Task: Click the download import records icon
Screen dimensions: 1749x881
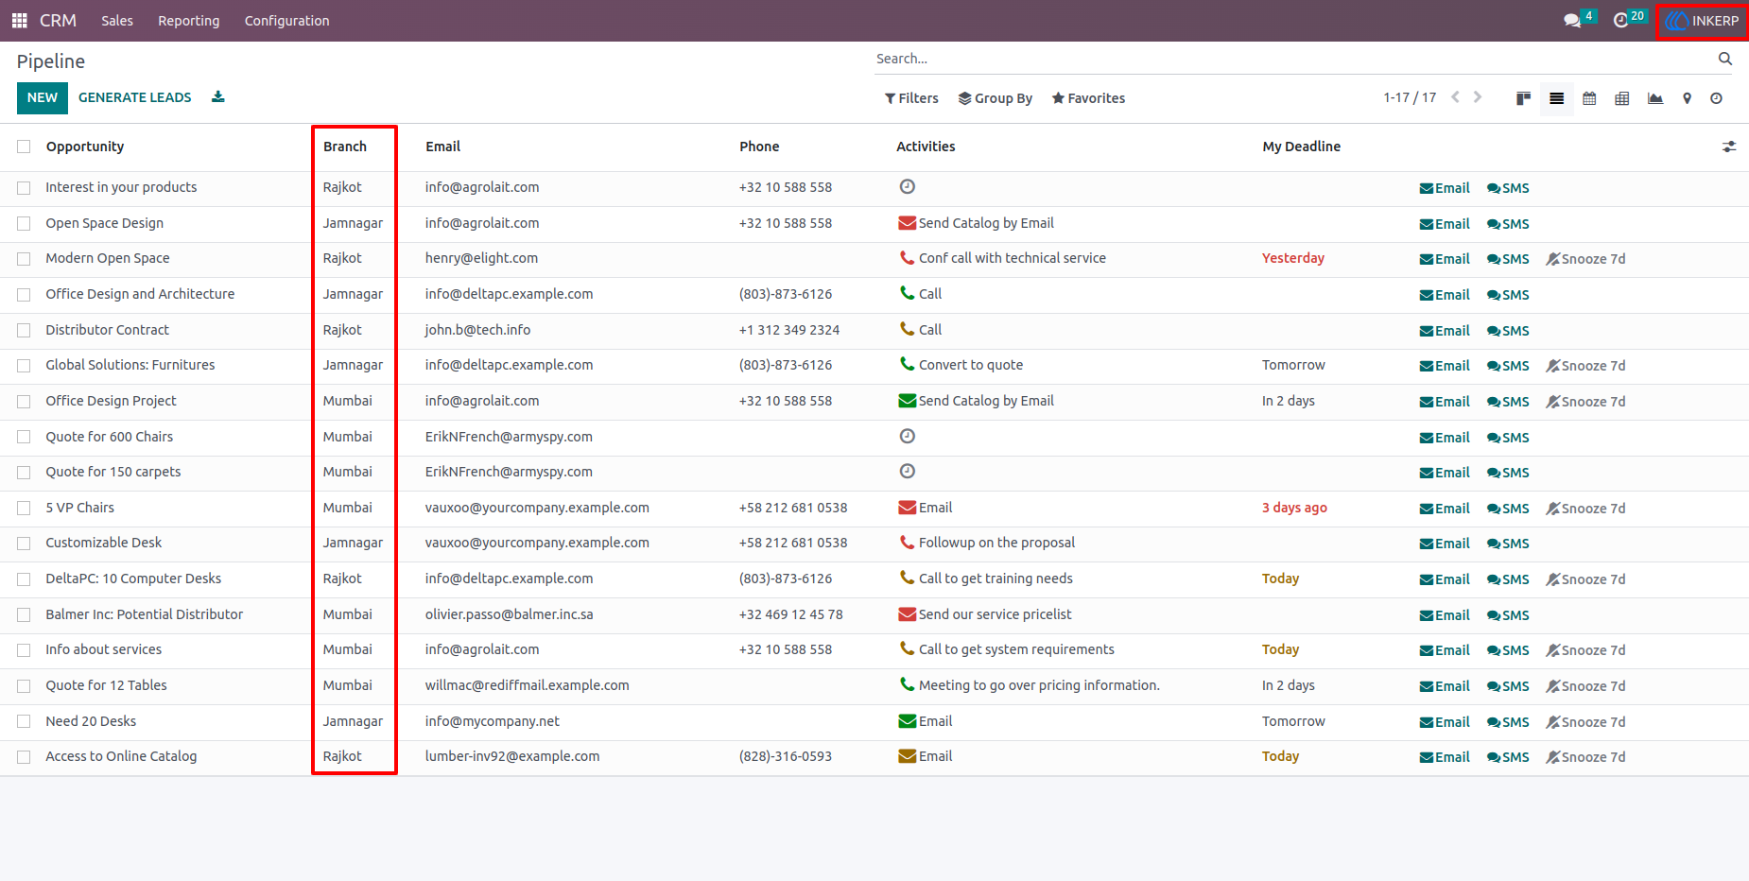Action: click(217, 96)
